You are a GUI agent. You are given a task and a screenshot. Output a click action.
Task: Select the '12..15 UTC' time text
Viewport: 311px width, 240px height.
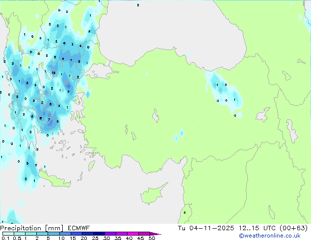257,228
